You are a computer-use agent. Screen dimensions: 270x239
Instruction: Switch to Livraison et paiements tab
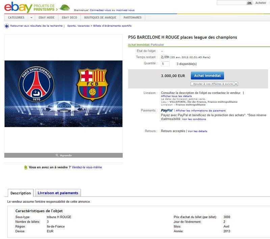click(58, 193)
